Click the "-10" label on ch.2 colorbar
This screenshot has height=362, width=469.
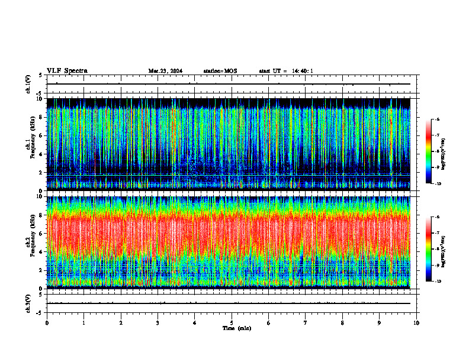coord(438,281)
